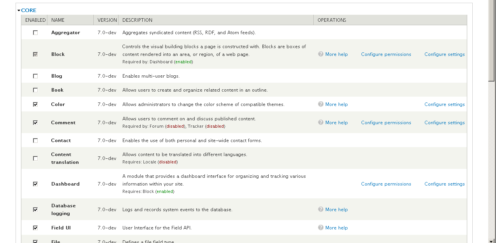
Task: Open Configure settings for Color
Action: [445, 104]
